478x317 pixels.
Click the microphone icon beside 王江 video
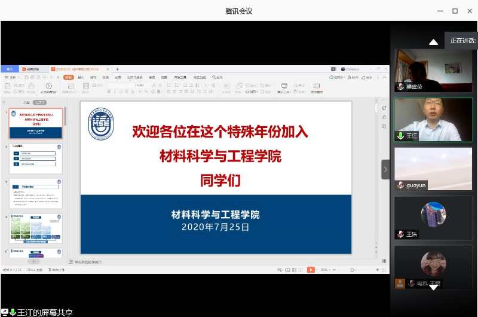[400, 136]
